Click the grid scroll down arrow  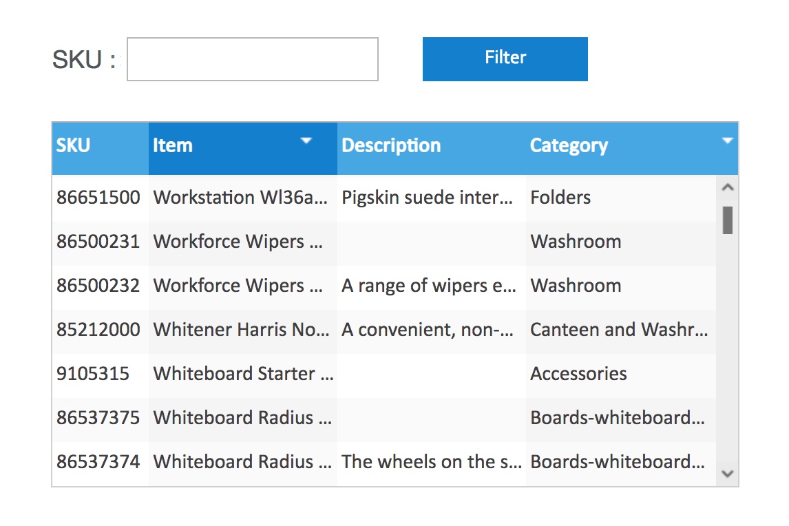727,474
